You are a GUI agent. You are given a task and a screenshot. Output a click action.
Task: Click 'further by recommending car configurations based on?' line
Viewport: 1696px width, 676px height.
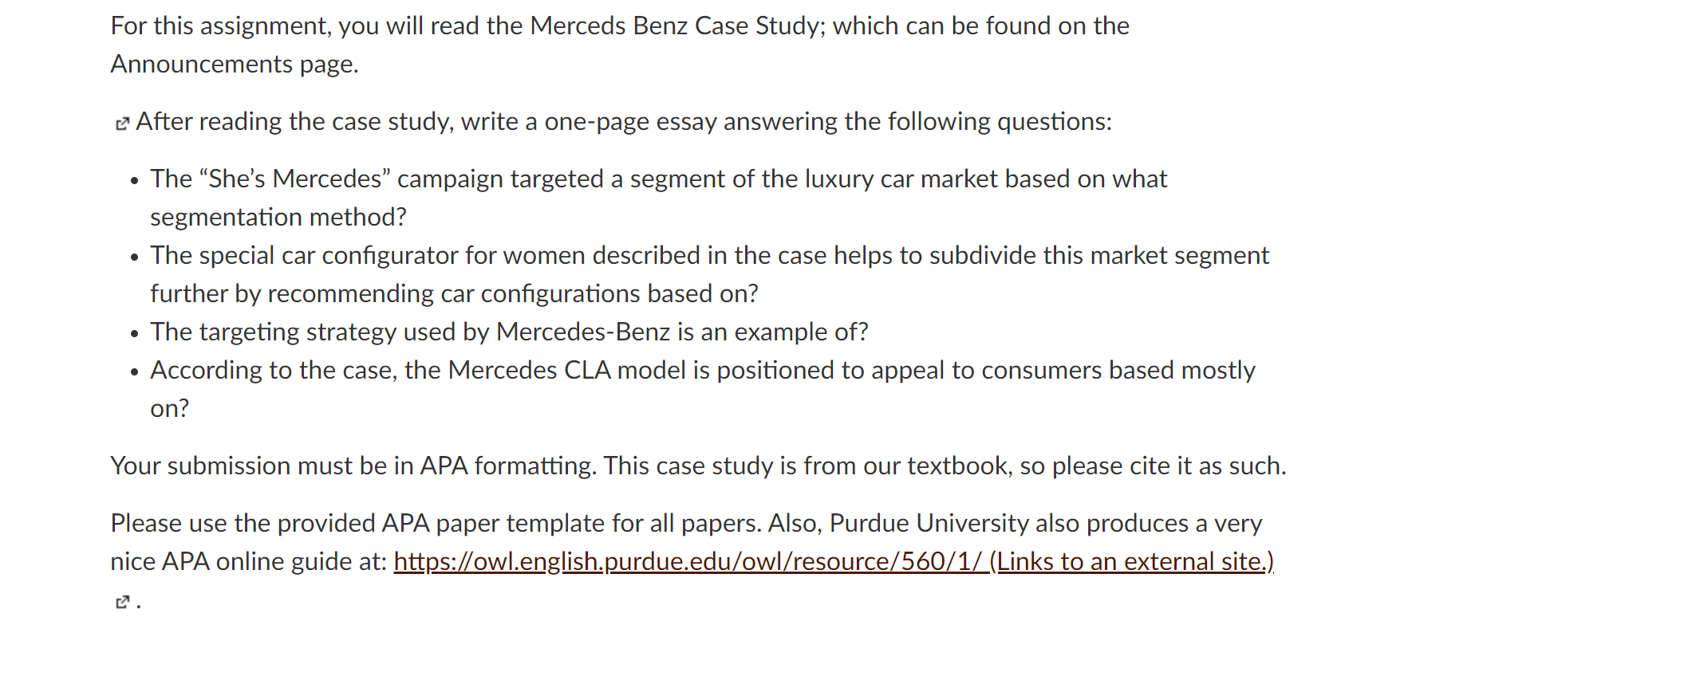(454, 293)
